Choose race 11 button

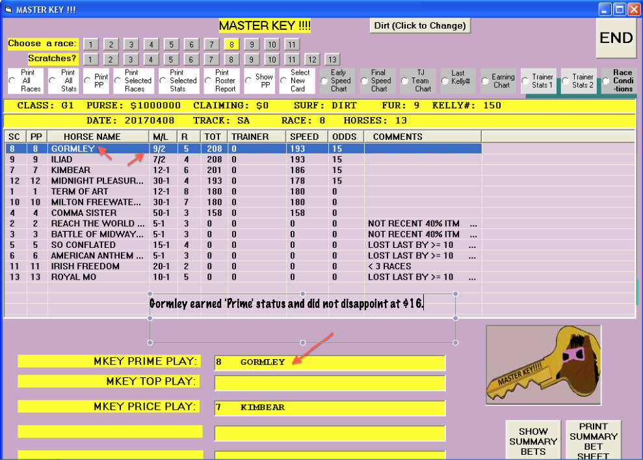[x=291, y=44]
